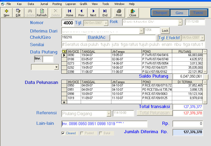Screen dimensions: 211x146
Task: Open the Diterima Dari customer dropdown
Action: click(141, 31)
